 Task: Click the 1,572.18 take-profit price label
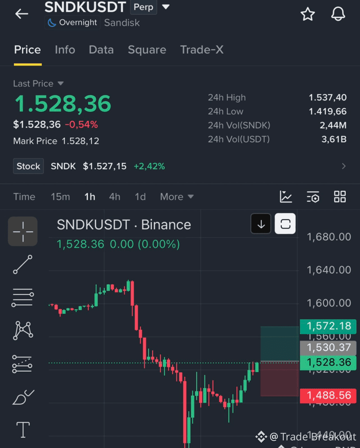pos(328,326)
